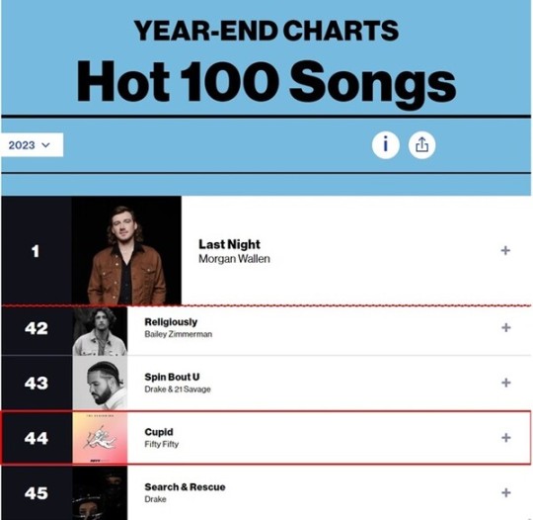The height and width of the screenshot is (520, 533).
Task: Click the Hot 100 Songs heading
Action: click(266, 83)
